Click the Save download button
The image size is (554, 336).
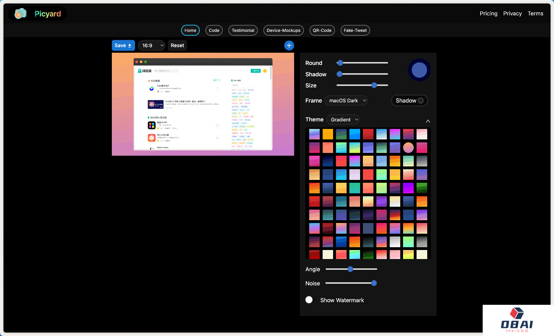(x=123, y=45)
